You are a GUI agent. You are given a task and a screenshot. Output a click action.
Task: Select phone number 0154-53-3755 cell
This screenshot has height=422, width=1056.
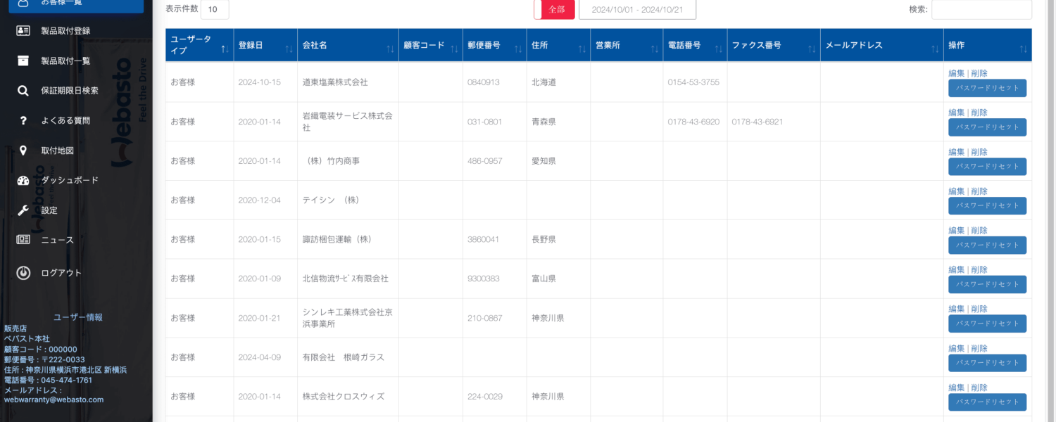coord(695,82)
